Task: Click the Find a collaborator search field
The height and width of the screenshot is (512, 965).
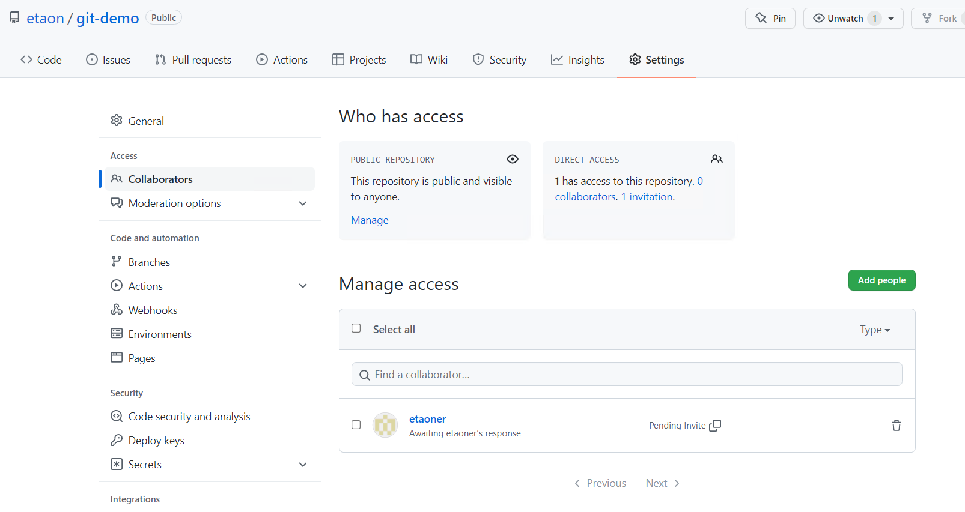Action: pos(627,374)
